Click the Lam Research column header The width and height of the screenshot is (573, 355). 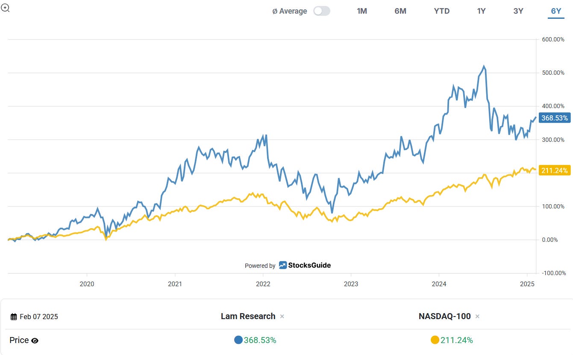point(248,316)
